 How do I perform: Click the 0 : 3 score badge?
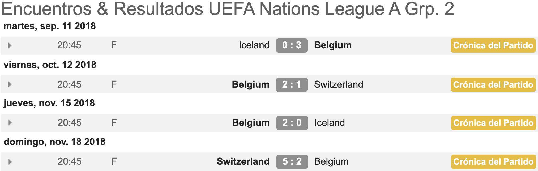tap(292, 45)
